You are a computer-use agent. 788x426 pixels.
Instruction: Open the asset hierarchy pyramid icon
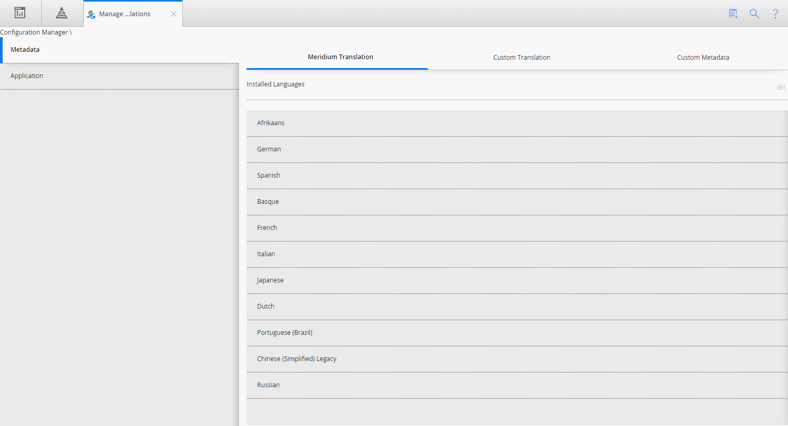(x=62, y=13)
